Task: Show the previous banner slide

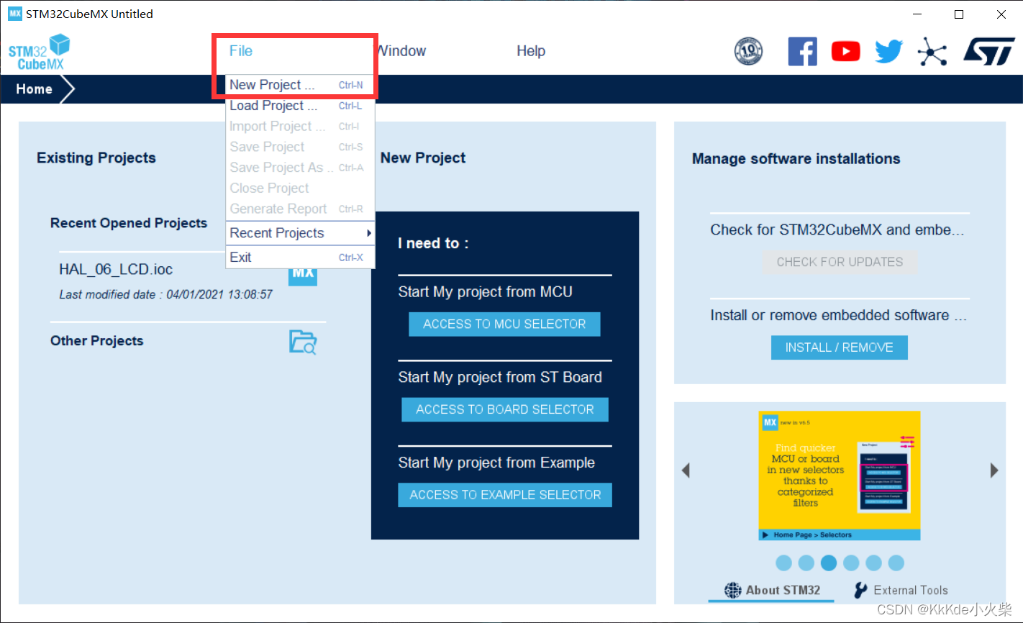Action: click(686, 470)
